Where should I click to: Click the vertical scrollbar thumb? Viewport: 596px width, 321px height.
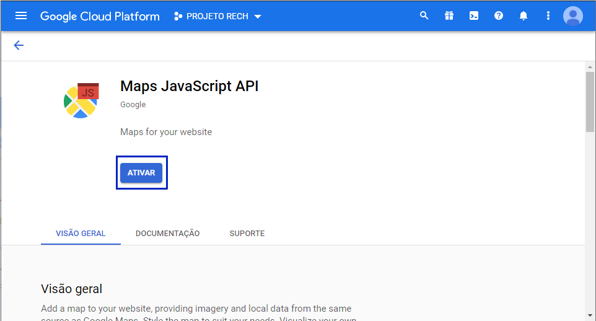tap(590, 102)
